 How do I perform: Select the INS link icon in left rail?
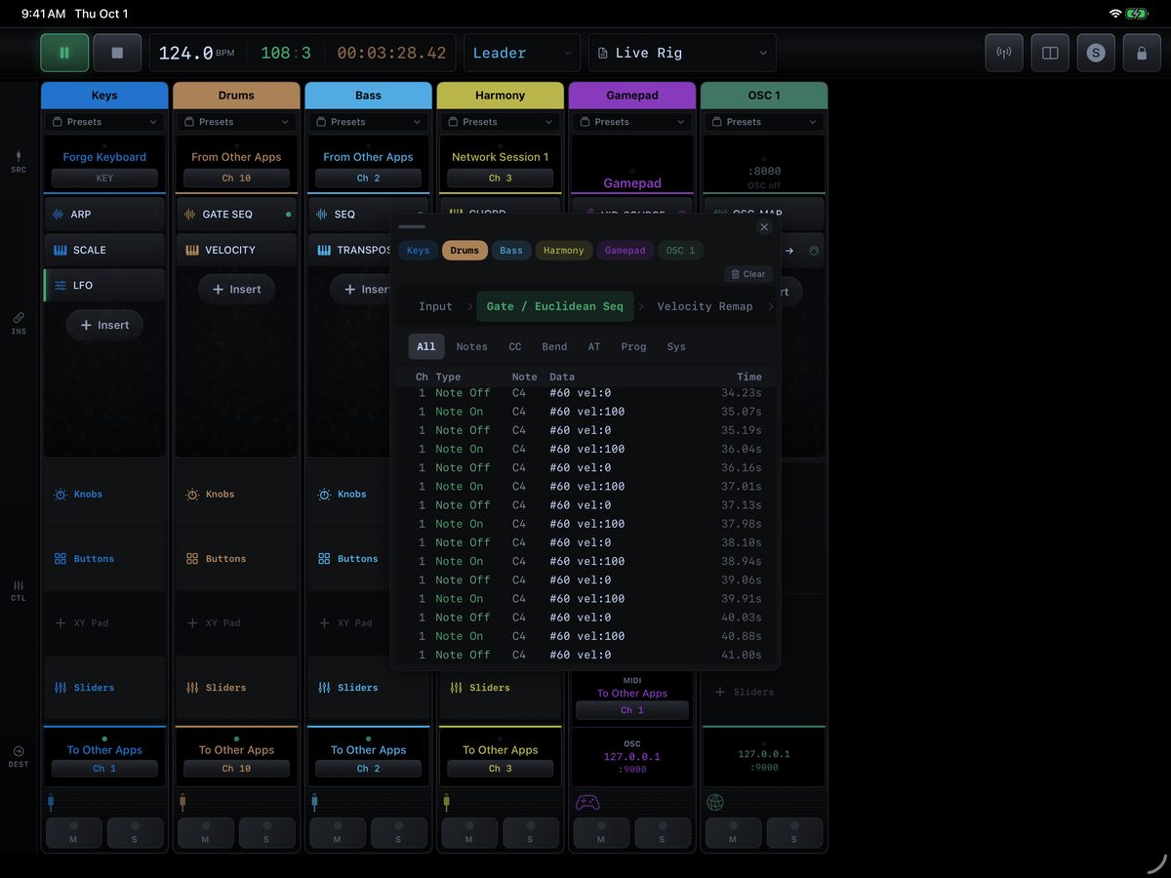coord(19,323)
